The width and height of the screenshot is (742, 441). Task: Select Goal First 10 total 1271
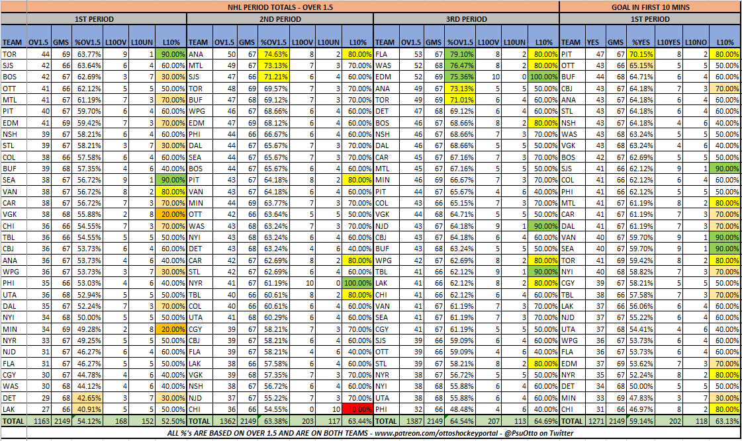(595, 421)
